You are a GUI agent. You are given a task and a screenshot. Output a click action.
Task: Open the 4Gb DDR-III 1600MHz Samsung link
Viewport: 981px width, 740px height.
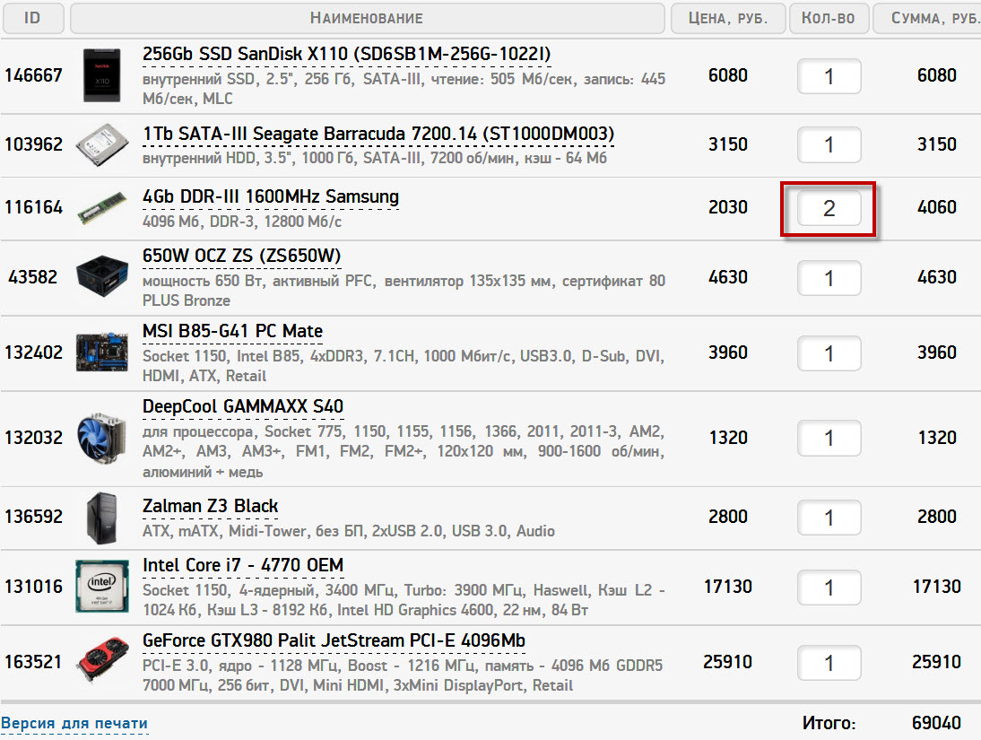pos(270,196)
